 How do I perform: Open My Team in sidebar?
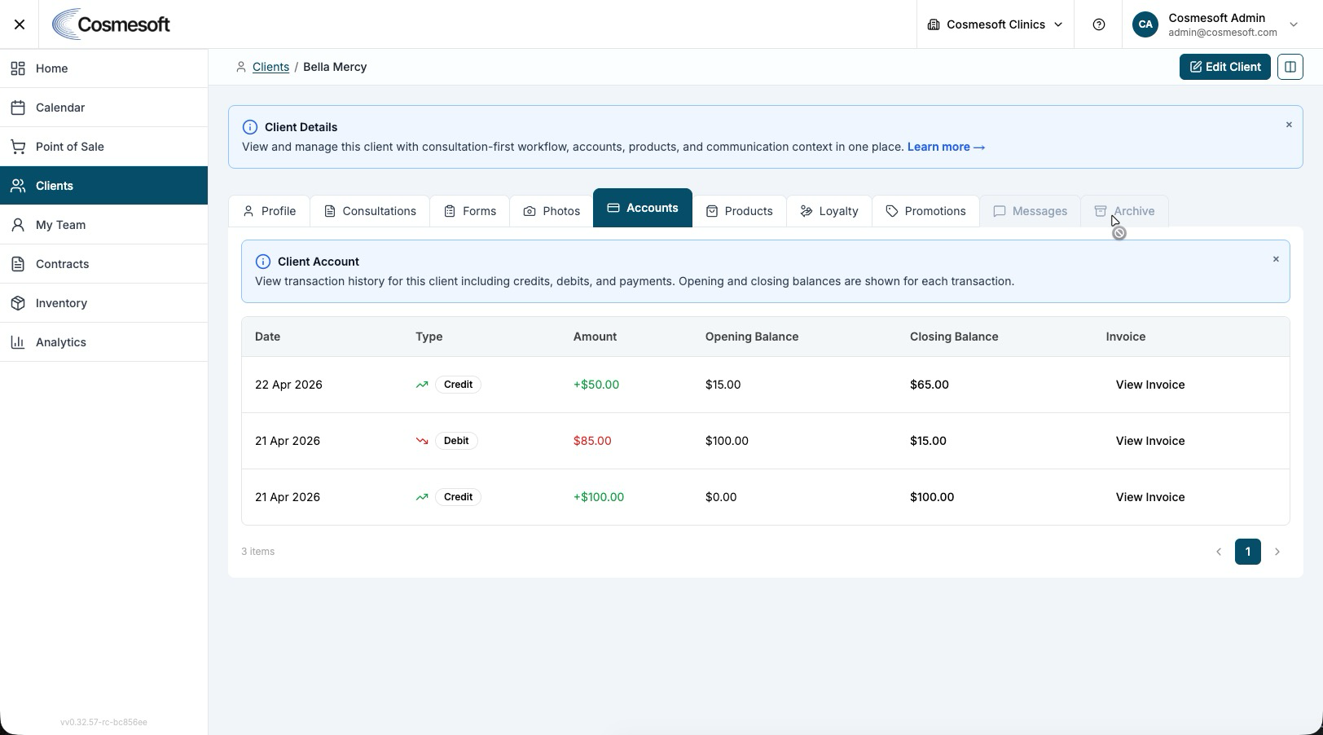pyautogui.click(x=103, y=225)
